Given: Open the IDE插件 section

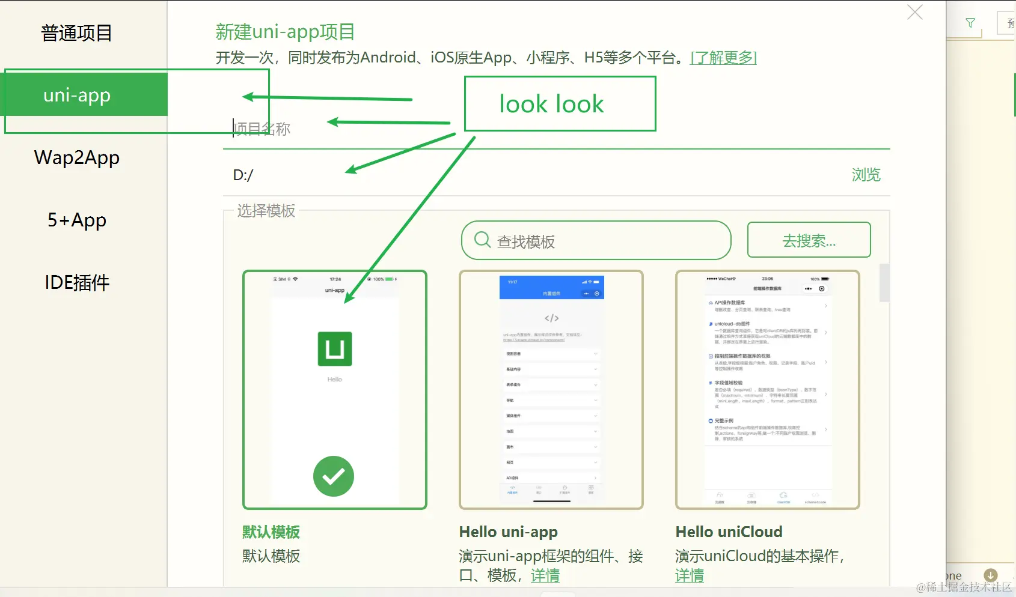Looking at the screenshot, I should (x=77, y=282).
